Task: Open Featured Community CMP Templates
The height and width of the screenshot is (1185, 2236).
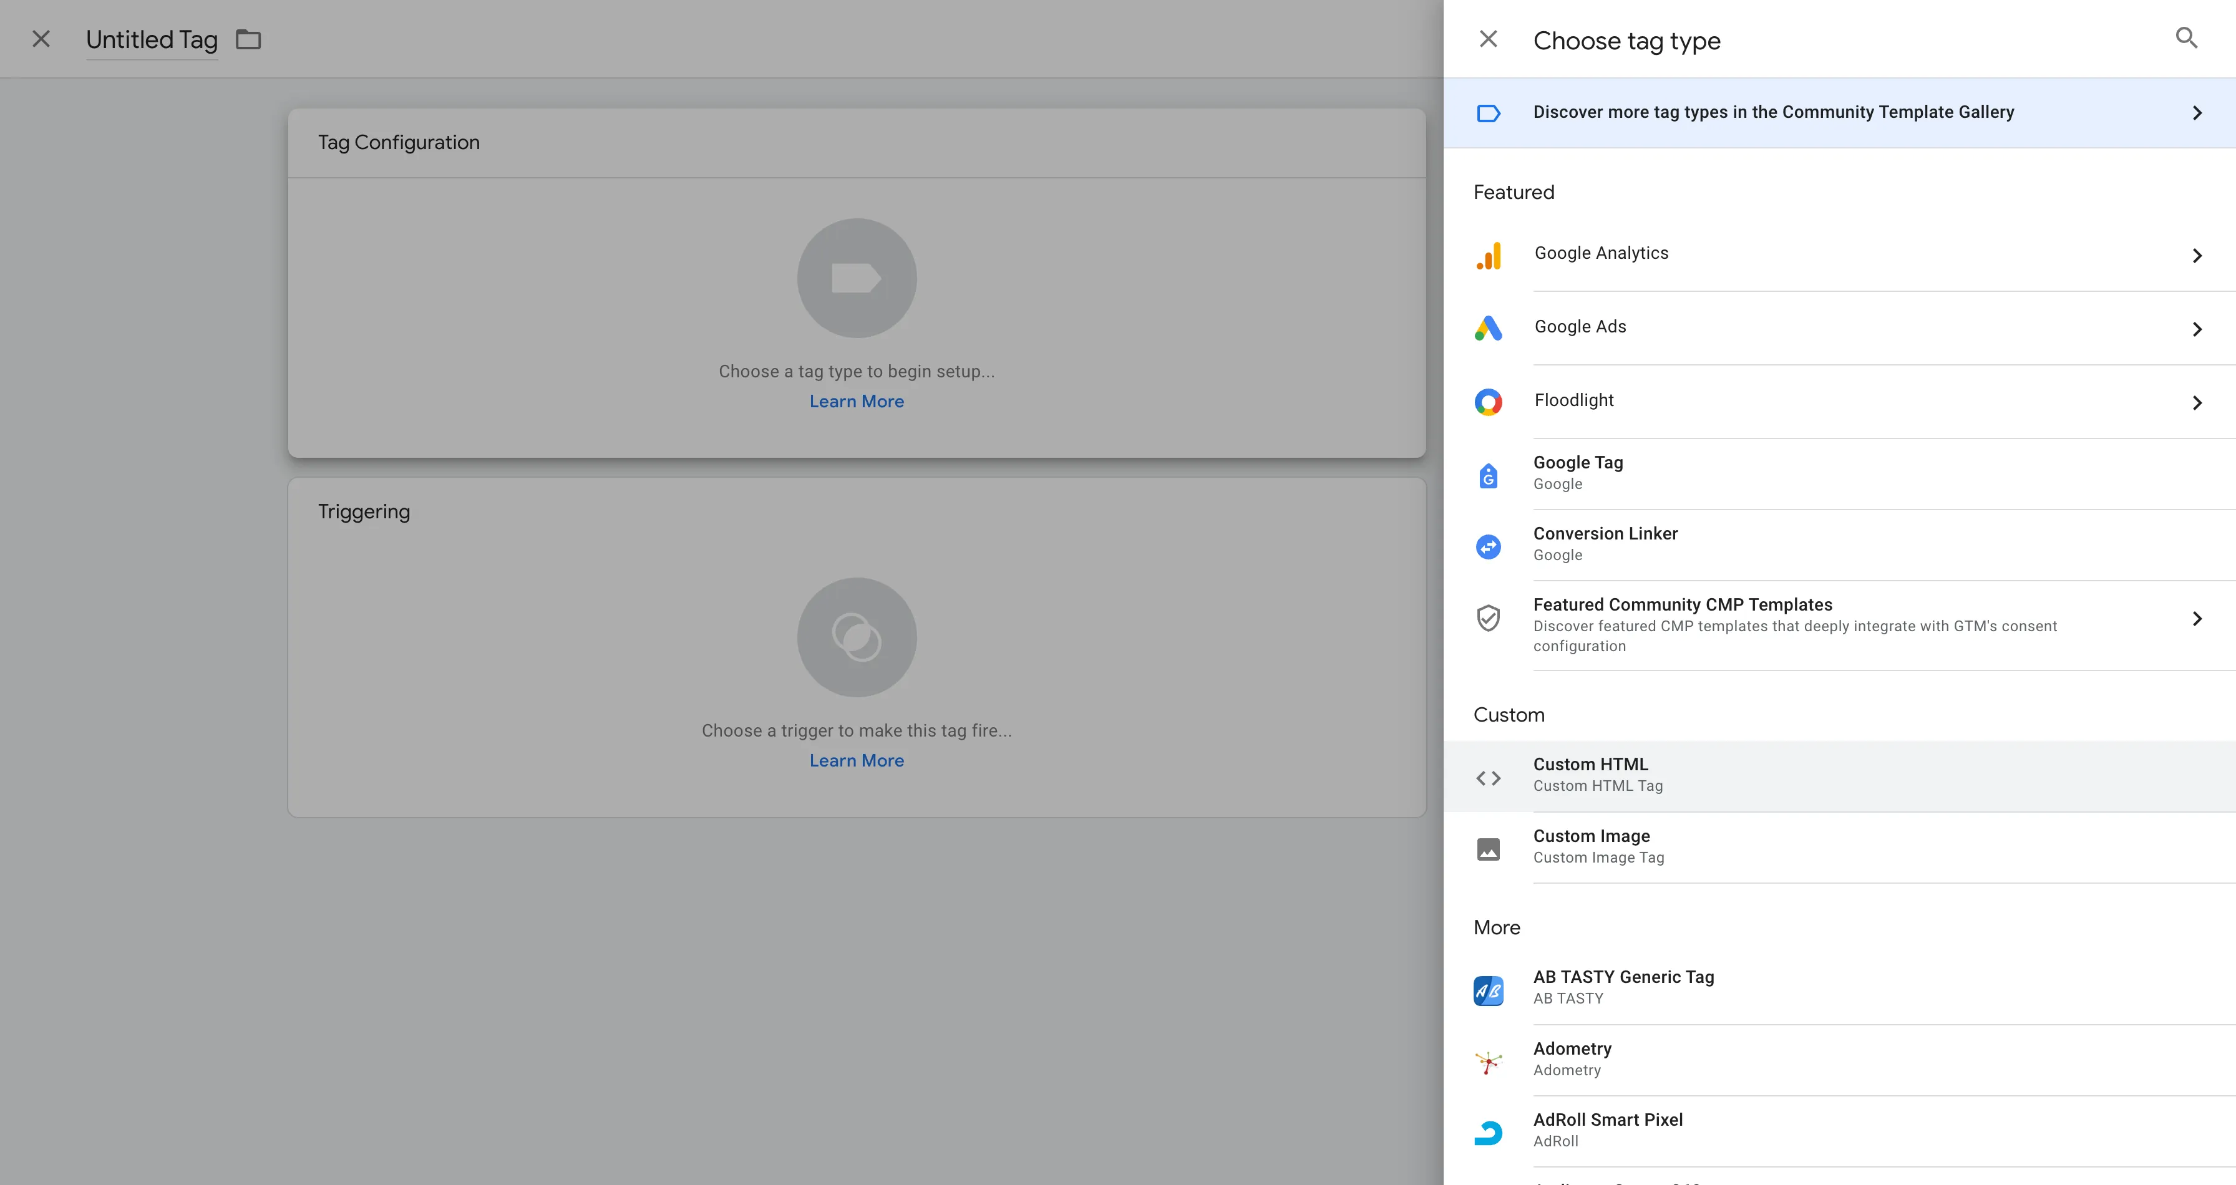Action: pos(1839,626)
